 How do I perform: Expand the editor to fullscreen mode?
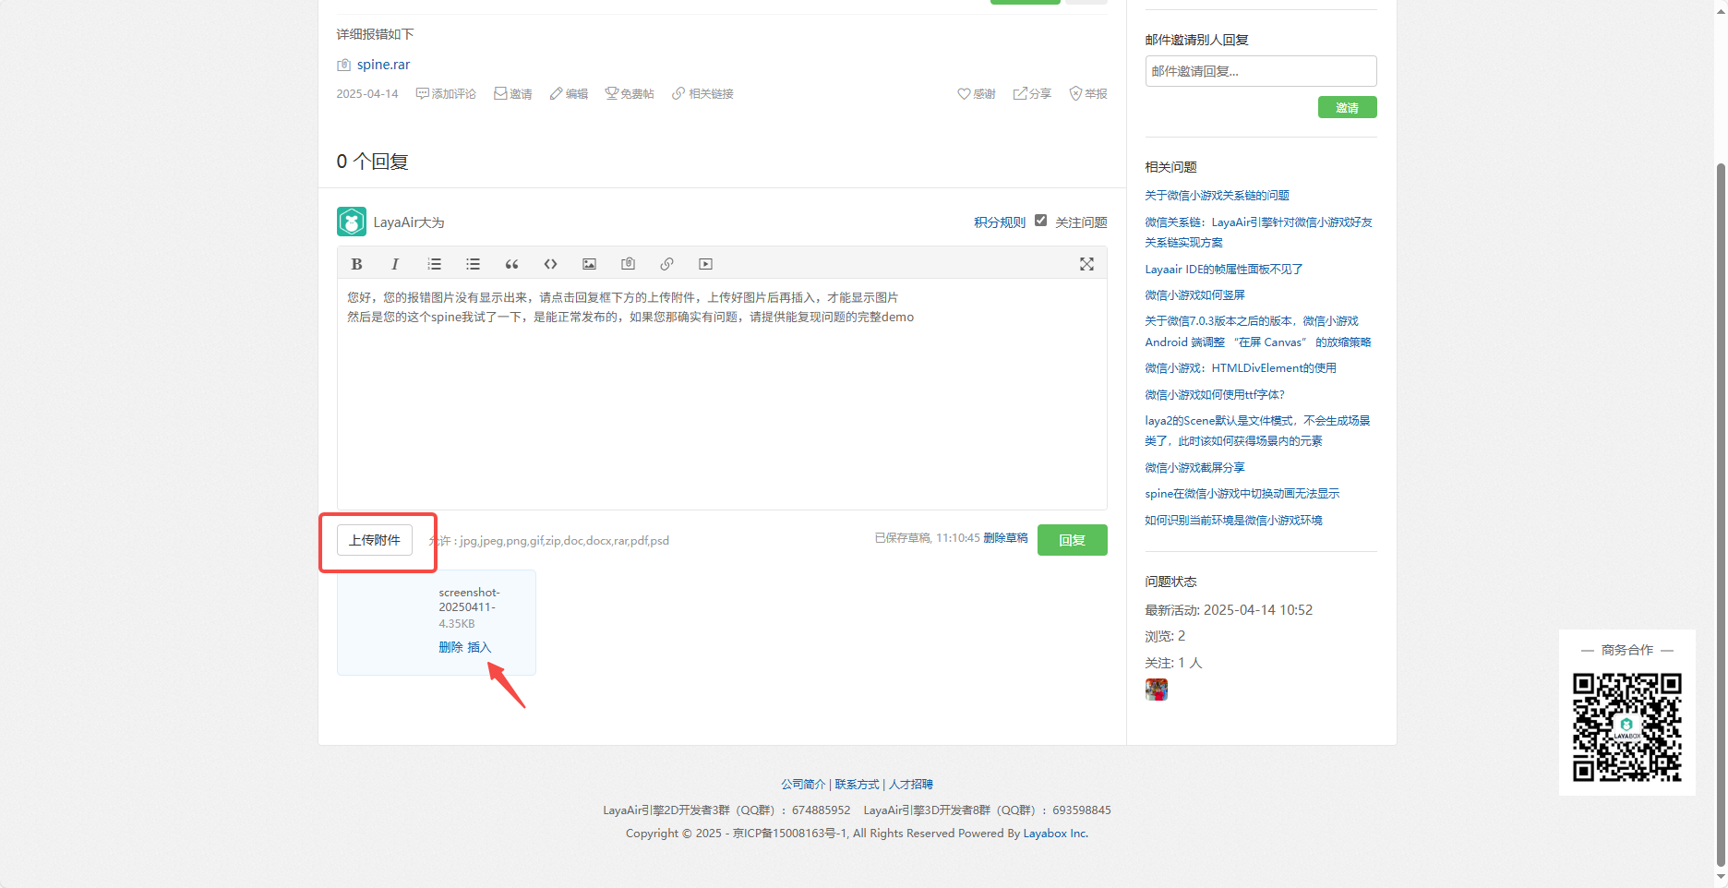1086,264
